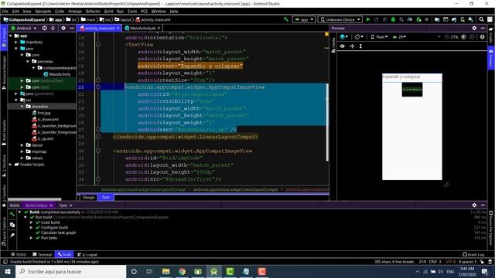Click the layout breadcrumb in navigation bar
Image resolution: width=495 pixels, height=278 pixels.
[x=123, y=19]
